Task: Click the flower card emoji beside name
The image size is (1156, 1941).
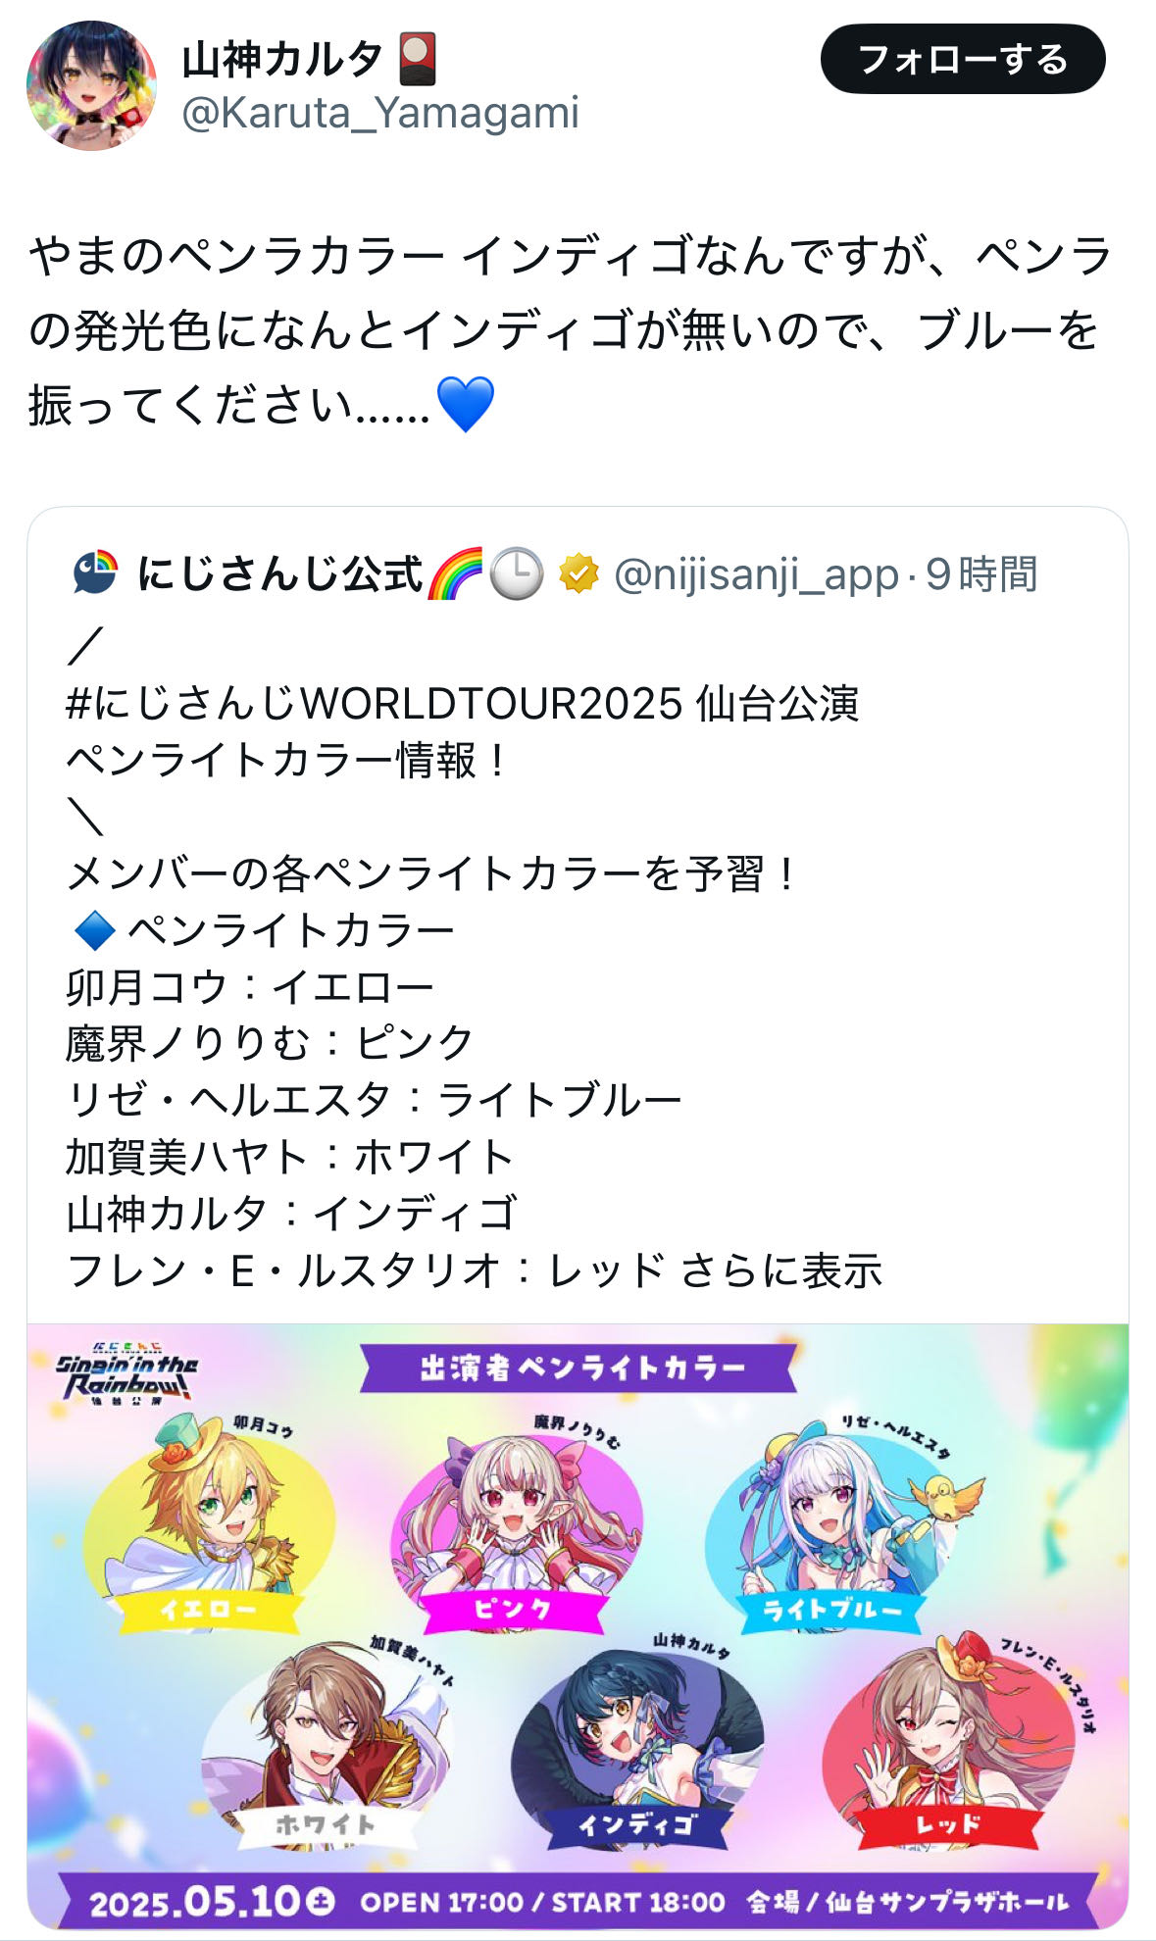Action: [418, 59]
